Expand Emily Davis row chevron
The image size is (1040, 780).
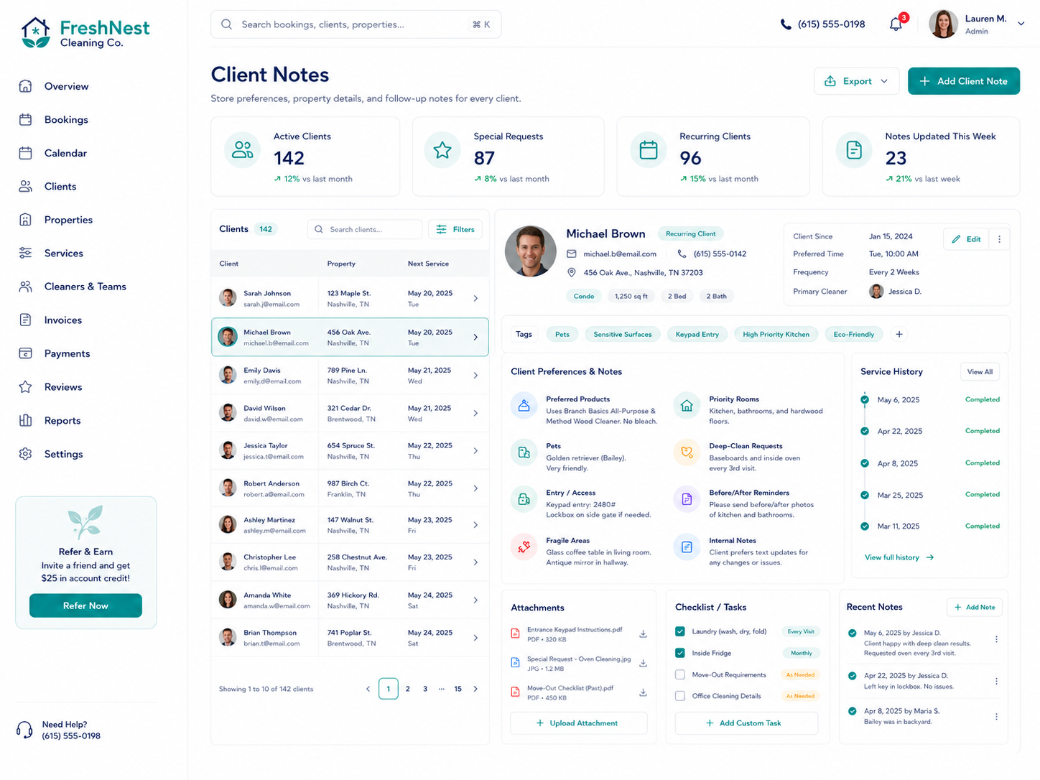point(475,375)
